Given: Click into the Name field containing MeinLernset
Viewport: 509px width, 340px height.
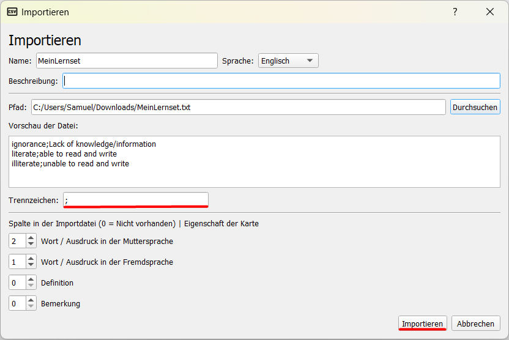Looking at the screenshot, I should click(126, 61).
